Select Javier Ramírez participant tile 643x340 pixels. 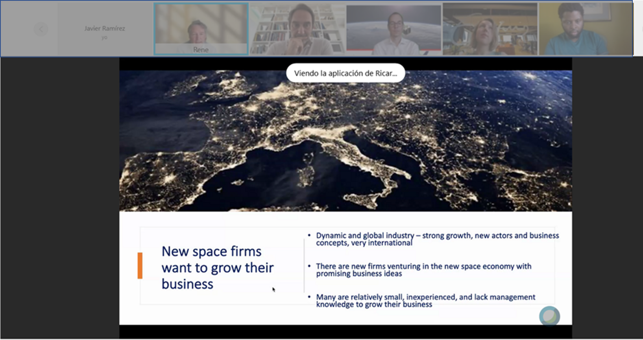(105, 29)
